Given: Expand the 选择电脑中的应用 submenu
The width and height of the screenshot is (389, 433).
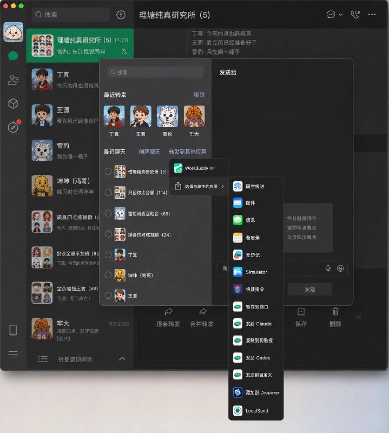Looking at the screenshot, I should click(x=199, y=186).
